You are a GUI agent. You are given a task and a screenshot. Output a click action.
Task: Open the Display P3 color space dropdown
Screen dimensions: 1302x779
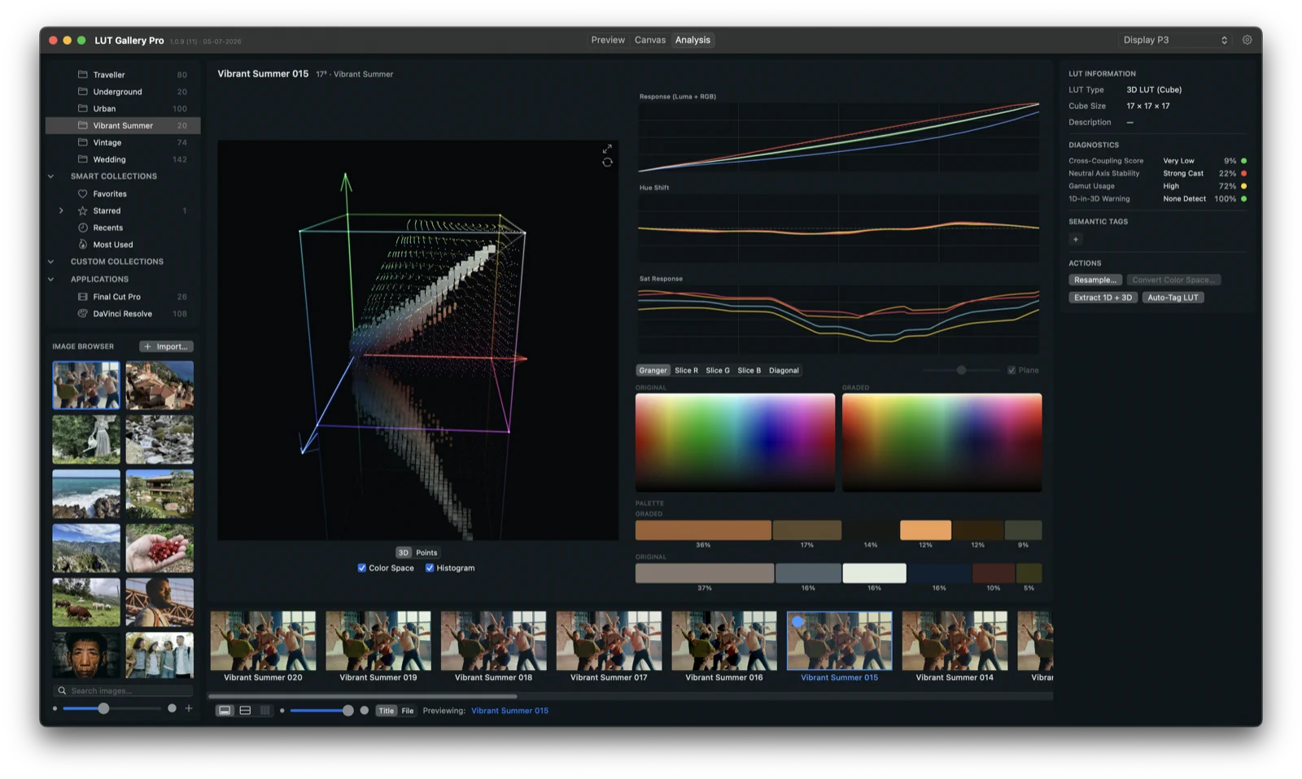click(x=1174, y=40)
